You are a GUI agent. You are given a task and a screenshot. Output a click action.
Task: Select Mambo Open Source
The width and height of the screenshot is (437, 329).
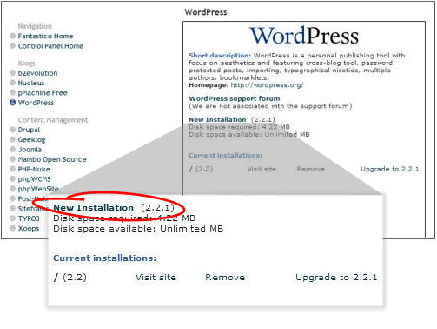[x=52, y=159]
